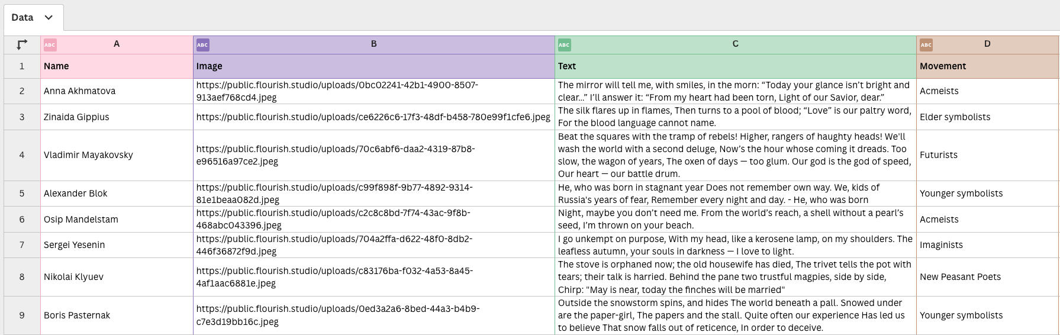The height and width of the screenshot is (335, 1060).
Task: Select row number 3
Action: [x=22, y=117]
